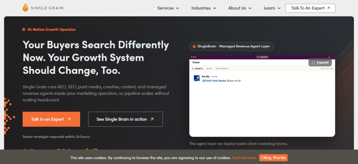Click See Single Brain in action button
This screenshot has width=358, height=164.
126,119
